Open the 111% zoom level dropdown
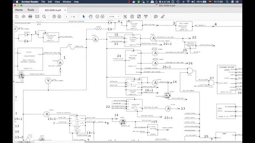Screen dimensions: 255x143 click(114, 17)
